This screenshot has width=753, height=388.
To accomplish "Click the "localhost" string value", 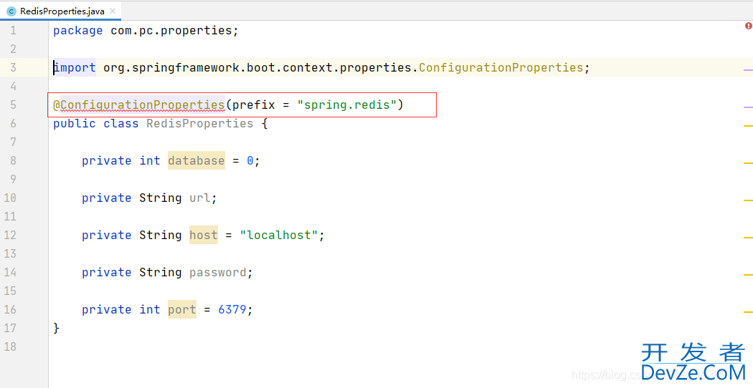I will click(278, 235).
